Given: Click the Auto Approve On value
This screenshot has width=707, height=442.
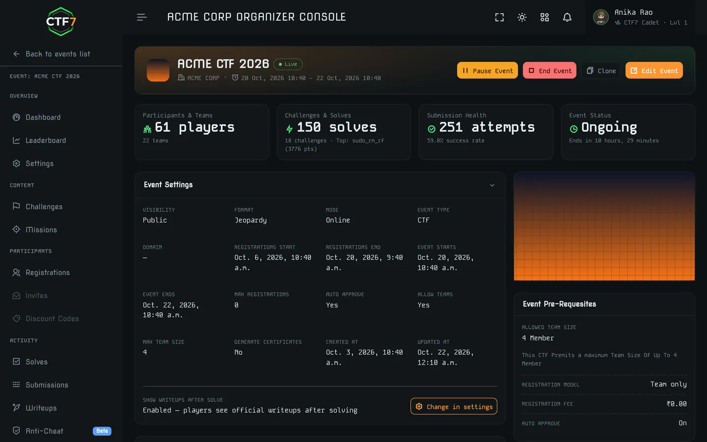Looking at the screenshot, I should [682, 423].
